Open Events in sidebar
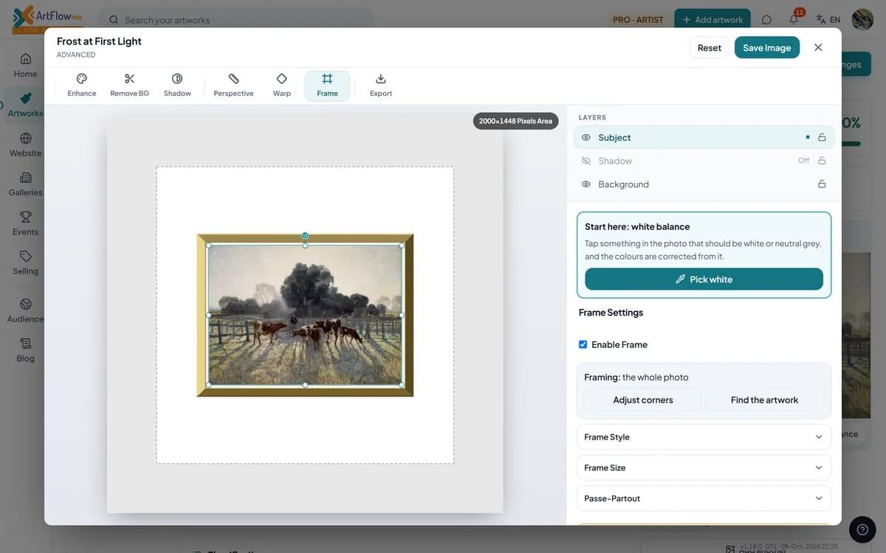This screenshot has height=553, width=886. [25, 223]
